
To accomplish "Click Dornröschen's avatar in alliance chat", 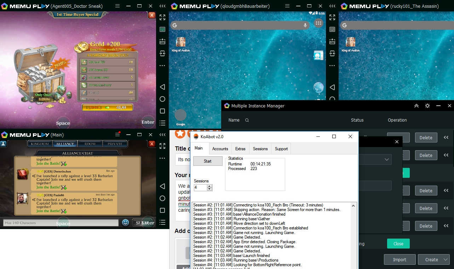I will coord(23,174).
